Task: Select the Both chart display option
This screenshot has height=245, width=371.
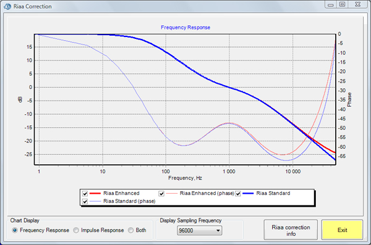Action: 131,230
